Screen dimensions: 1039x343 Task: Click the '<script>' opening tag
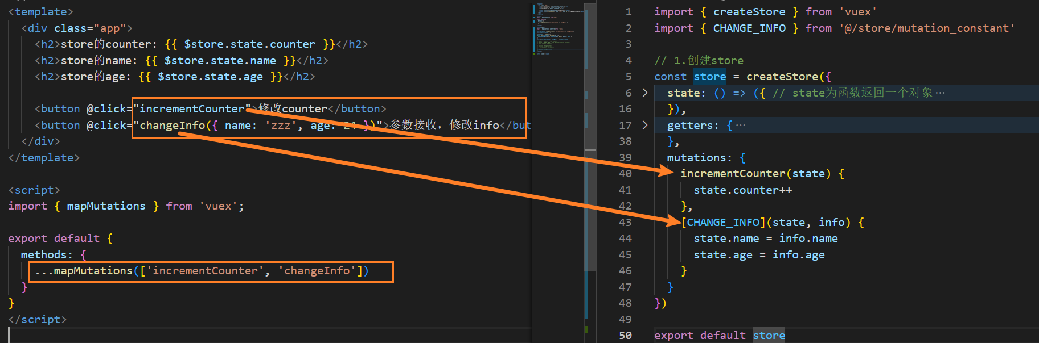pyautogui.click(x=34, y=190)
